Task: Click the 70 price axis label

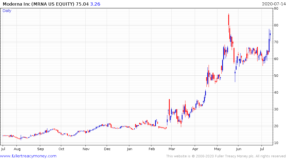Action: click(276, 42)
